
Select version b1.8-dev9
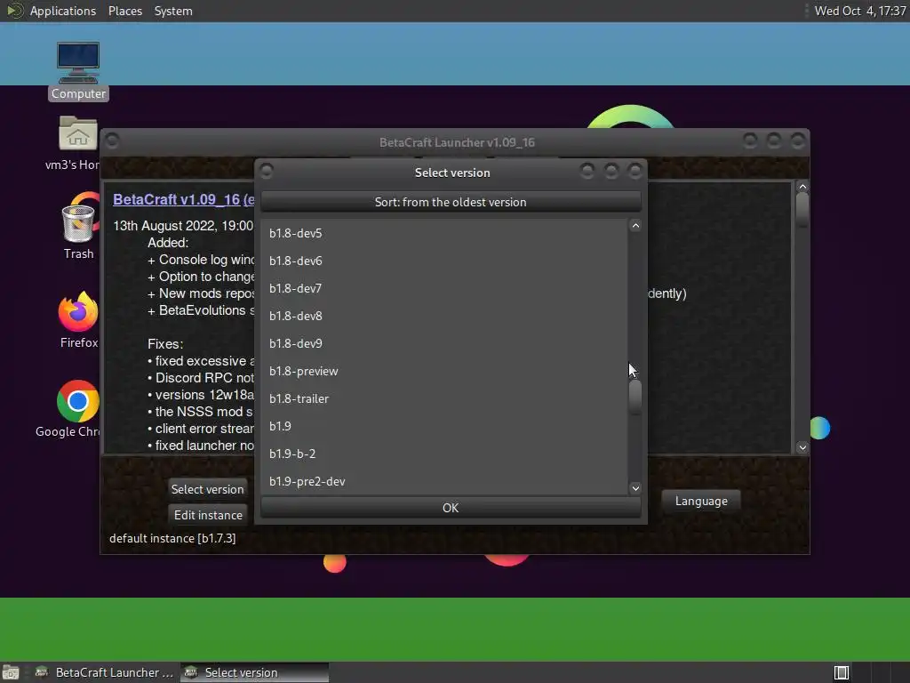[444, 343]
